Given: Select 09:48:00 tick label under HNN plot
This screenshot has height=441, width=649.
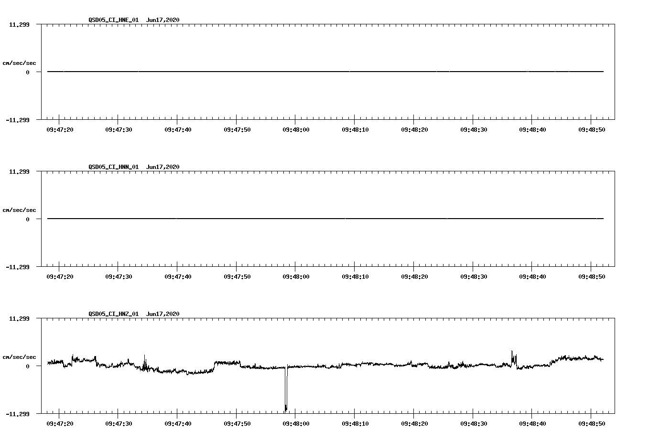Looking at the screenshot, I should [296, 277].
